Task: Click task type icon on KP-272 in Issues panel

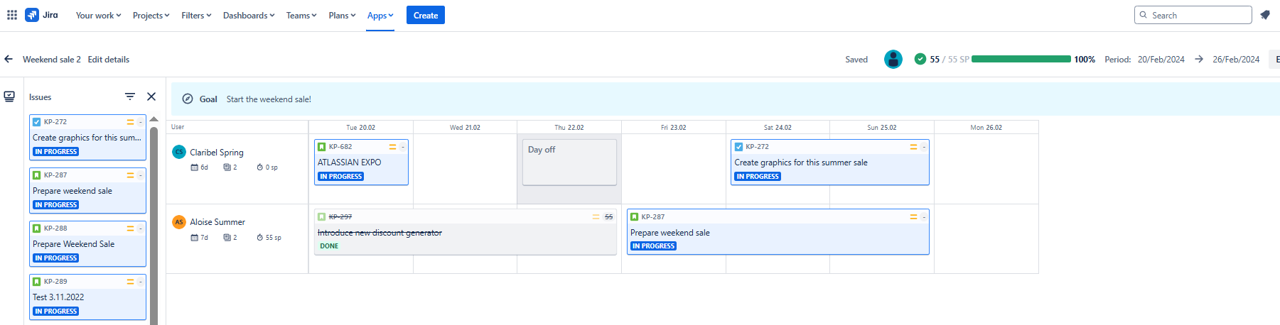Action: [x=37, y=122]
